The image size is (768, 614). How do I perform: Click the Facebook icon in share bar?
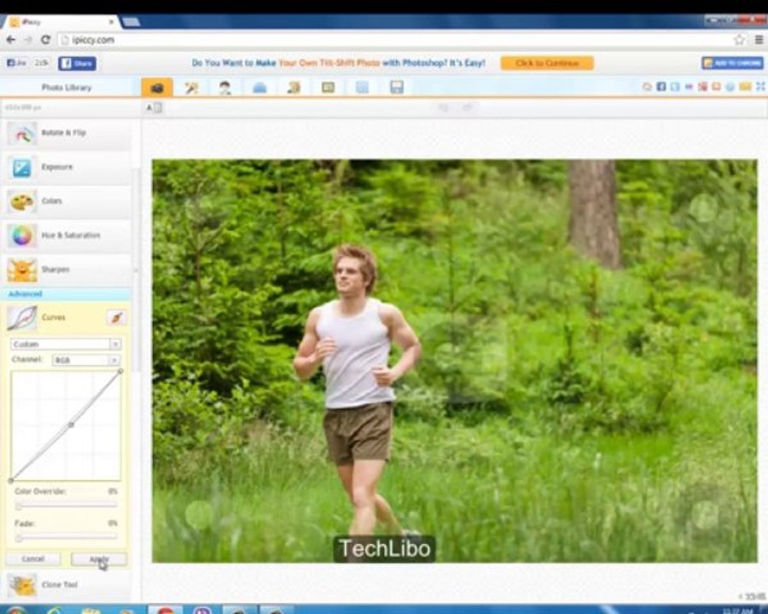pyautogui.click(x=661, y=87)
